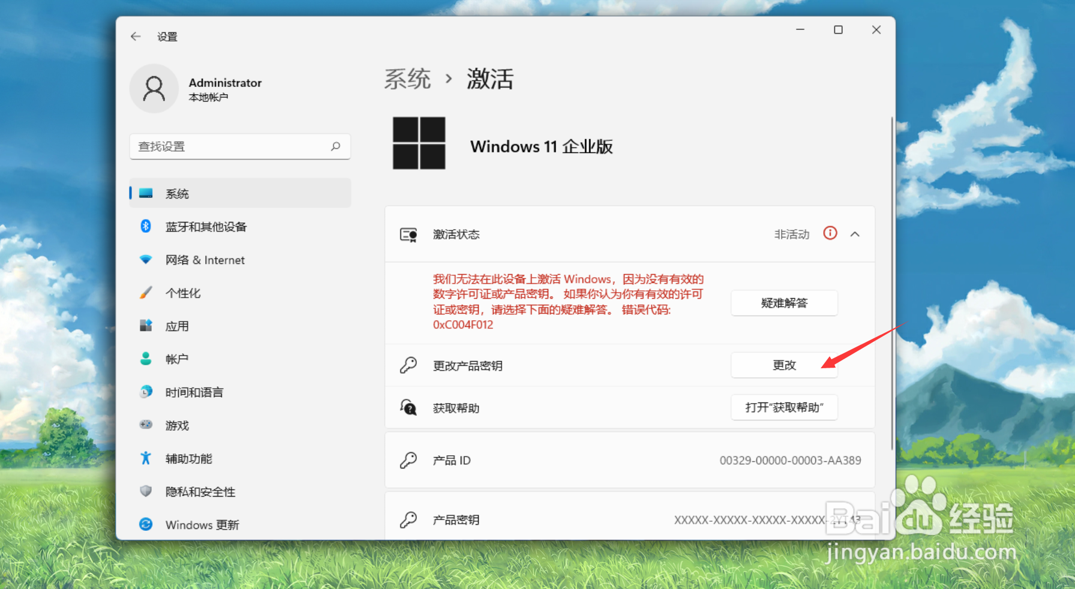This screenshot has height=589, width=1075.
Task: Minimize the Settings window
Action: click(x=800, y=30)
